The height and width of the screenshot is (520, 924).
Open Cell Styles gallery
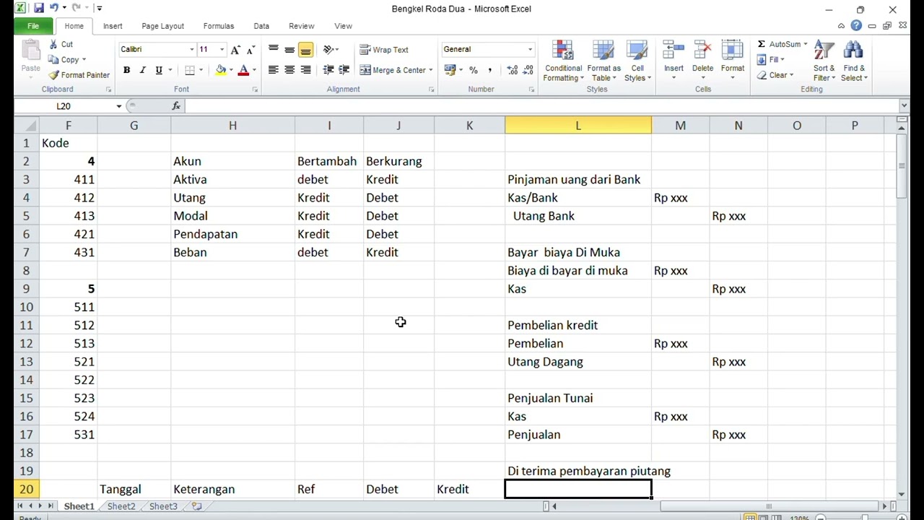tap(637, 61)
